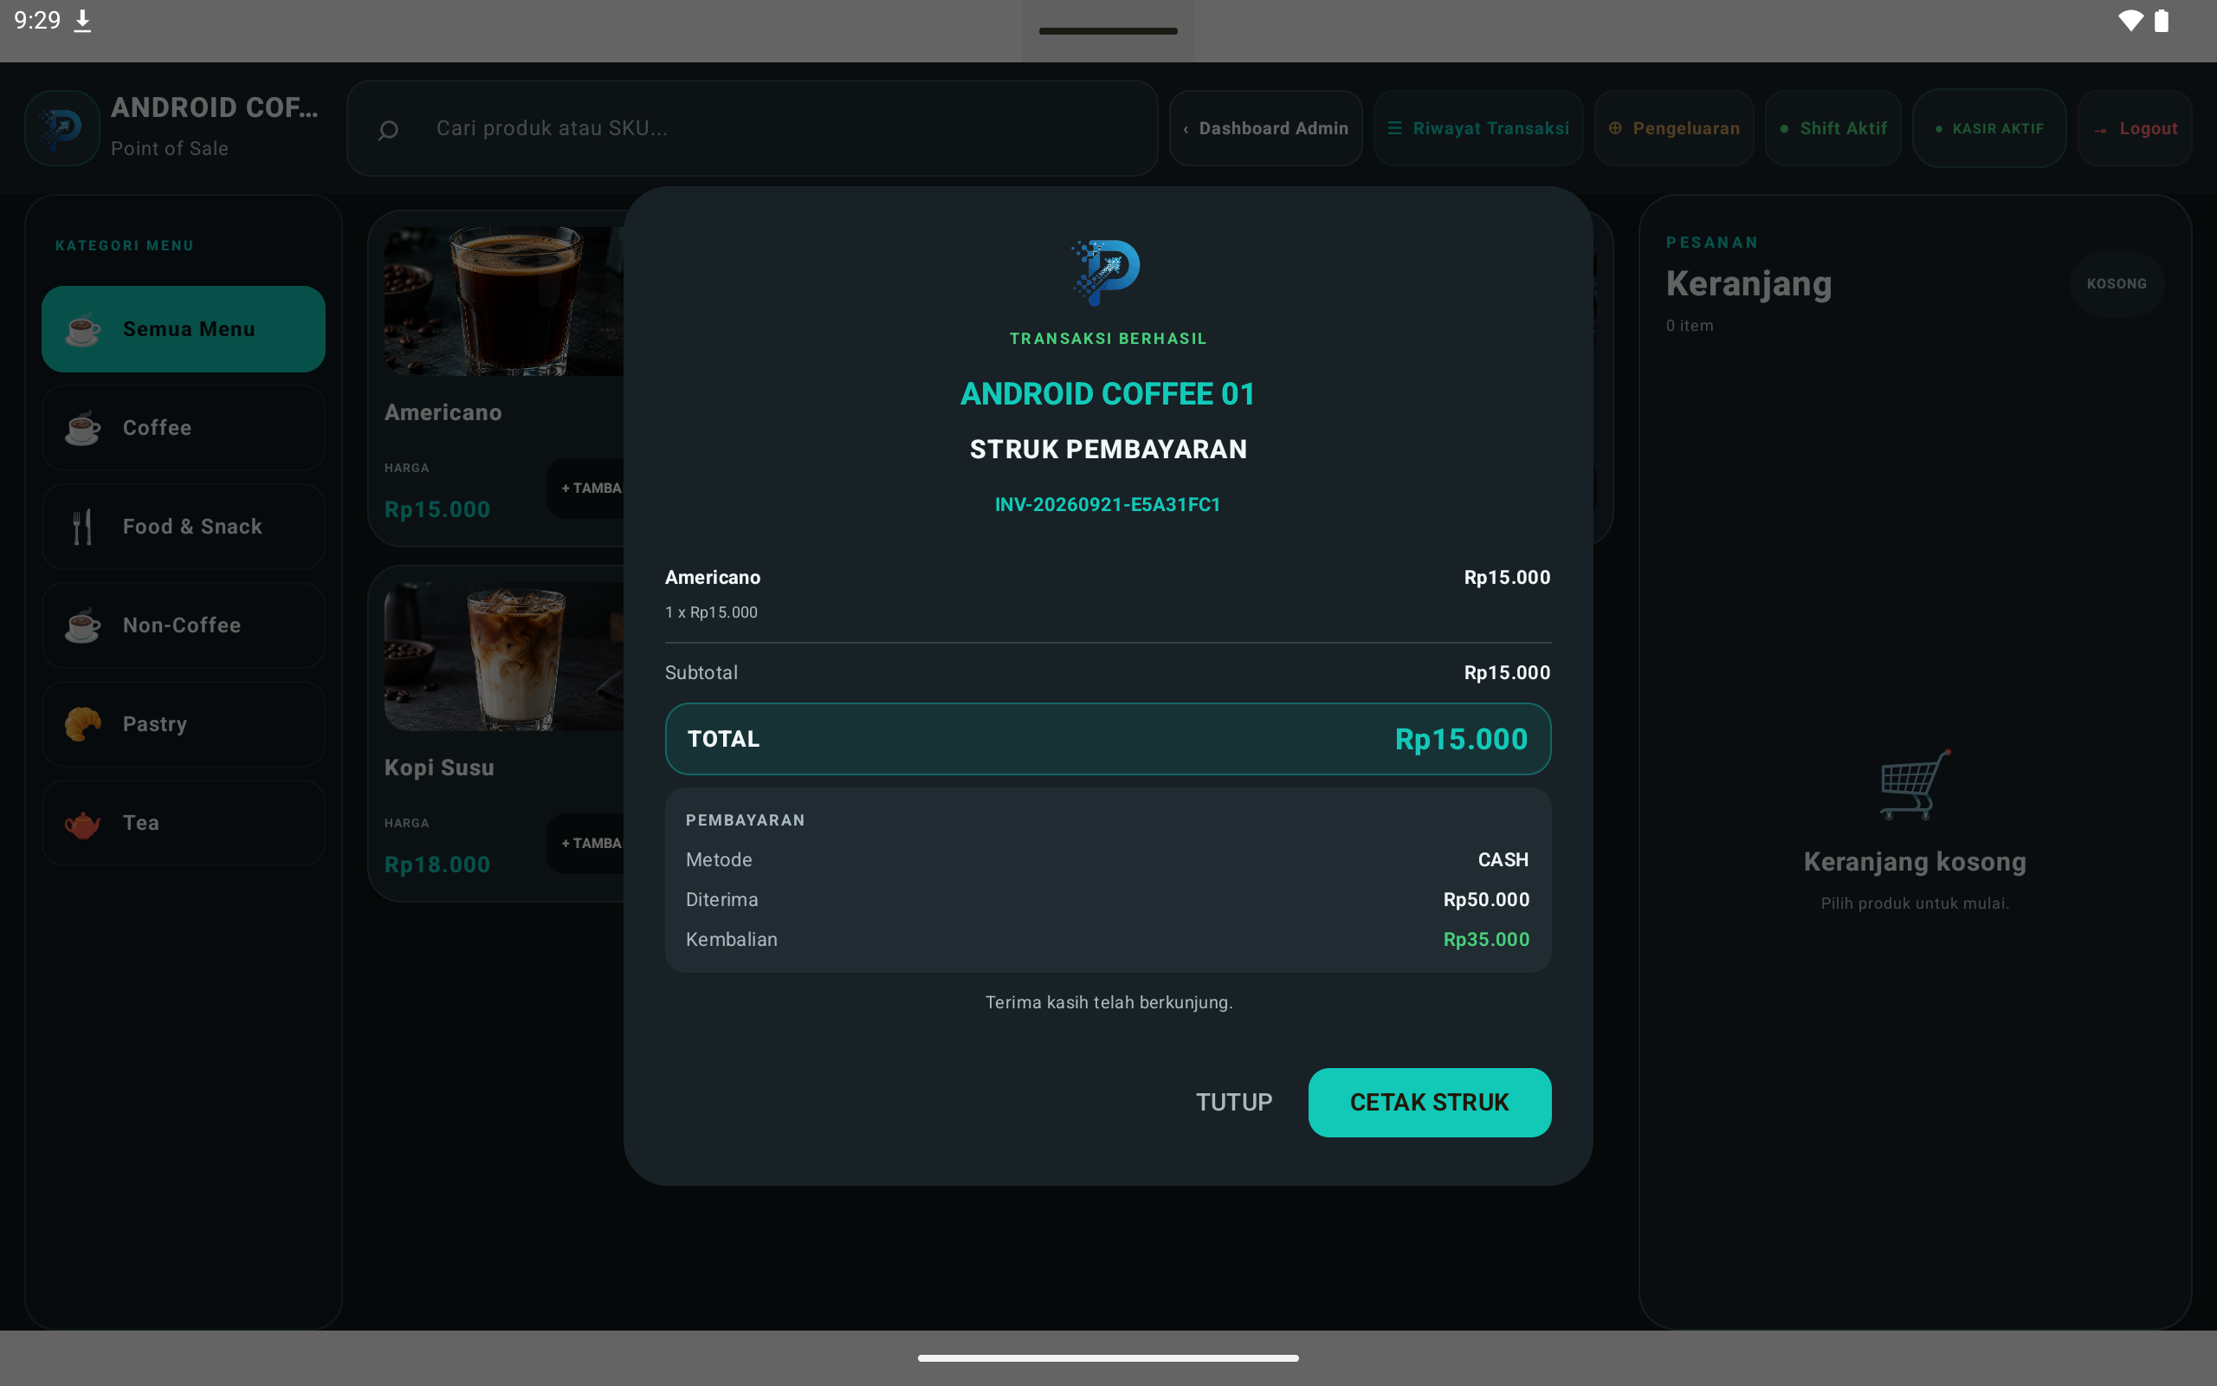Open Dashboard Admin
2217x1386 pixels.
click(x=1265, y=128)
